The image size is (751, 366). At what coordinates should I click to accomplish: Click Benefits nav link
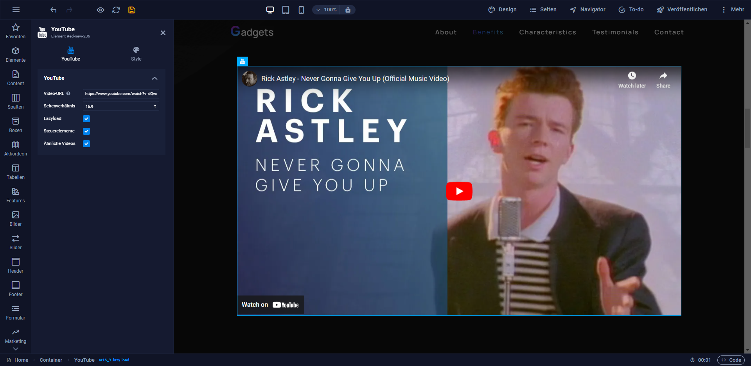[488, 32]
